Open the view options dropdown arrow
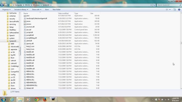 tap(170, 10)
